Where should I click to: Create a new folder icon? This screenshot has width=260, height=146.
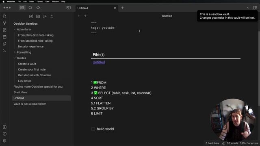pyautogui.click(x=38, y=16)
